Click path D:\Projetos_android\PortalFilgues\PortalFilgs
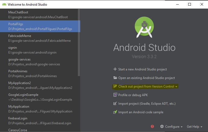 point(40,29)
